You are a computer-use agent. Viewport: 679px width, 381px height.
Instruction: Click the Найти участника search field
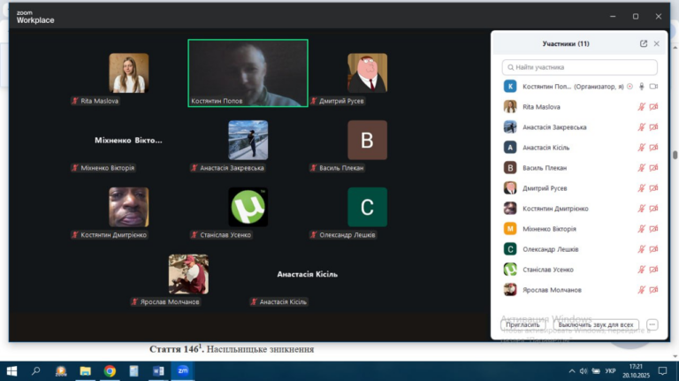(580, 67)
